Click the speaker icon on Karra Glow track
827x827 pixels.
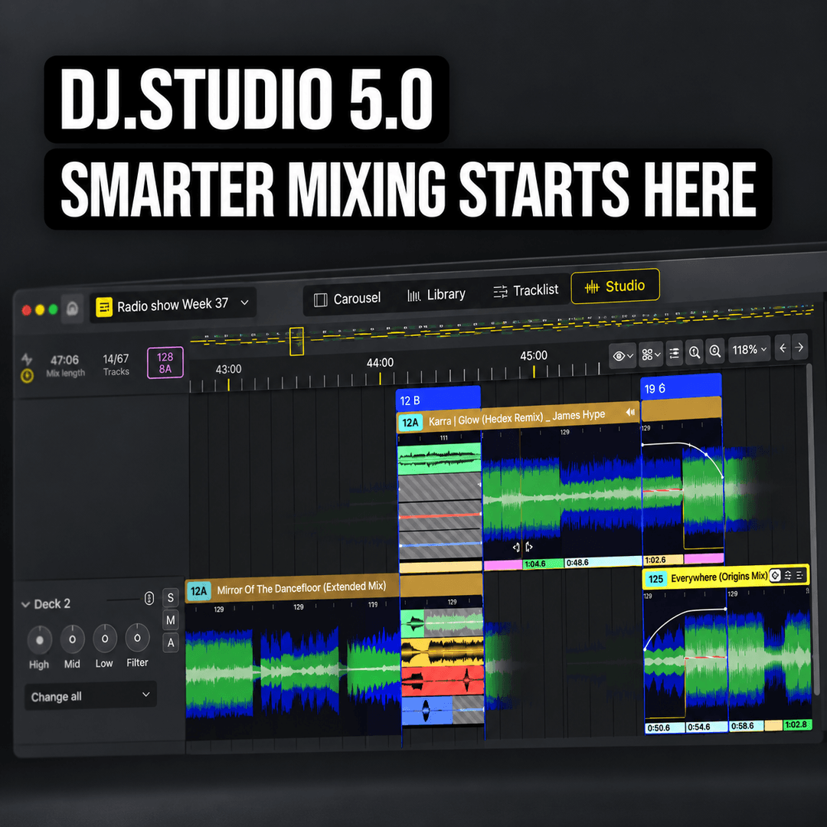point(629,412)
